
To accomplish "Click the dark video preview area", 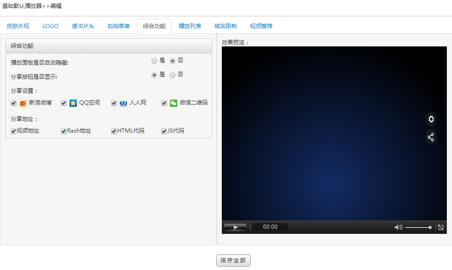I will [334, 134].
